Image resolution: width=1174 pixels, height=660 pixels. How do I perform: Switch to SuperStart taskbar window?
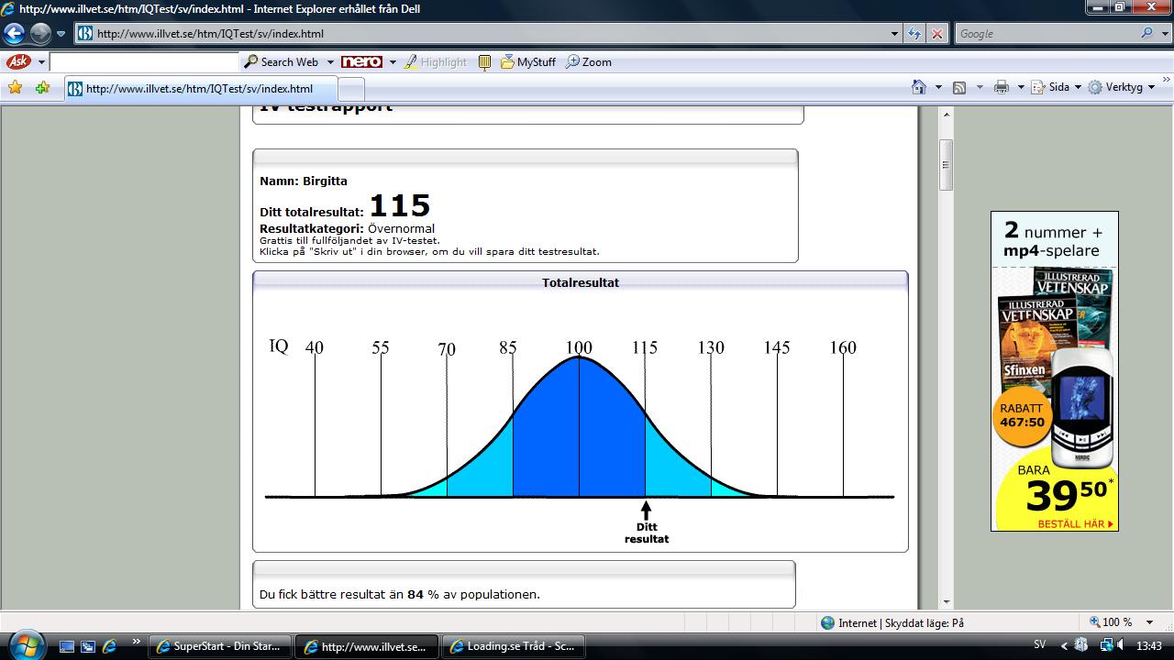tap(219, 646)
